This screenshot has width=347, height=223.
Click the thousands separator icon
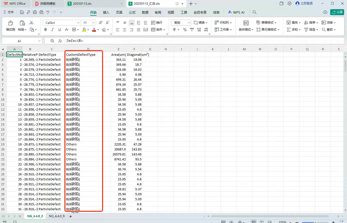click(192, 30)
